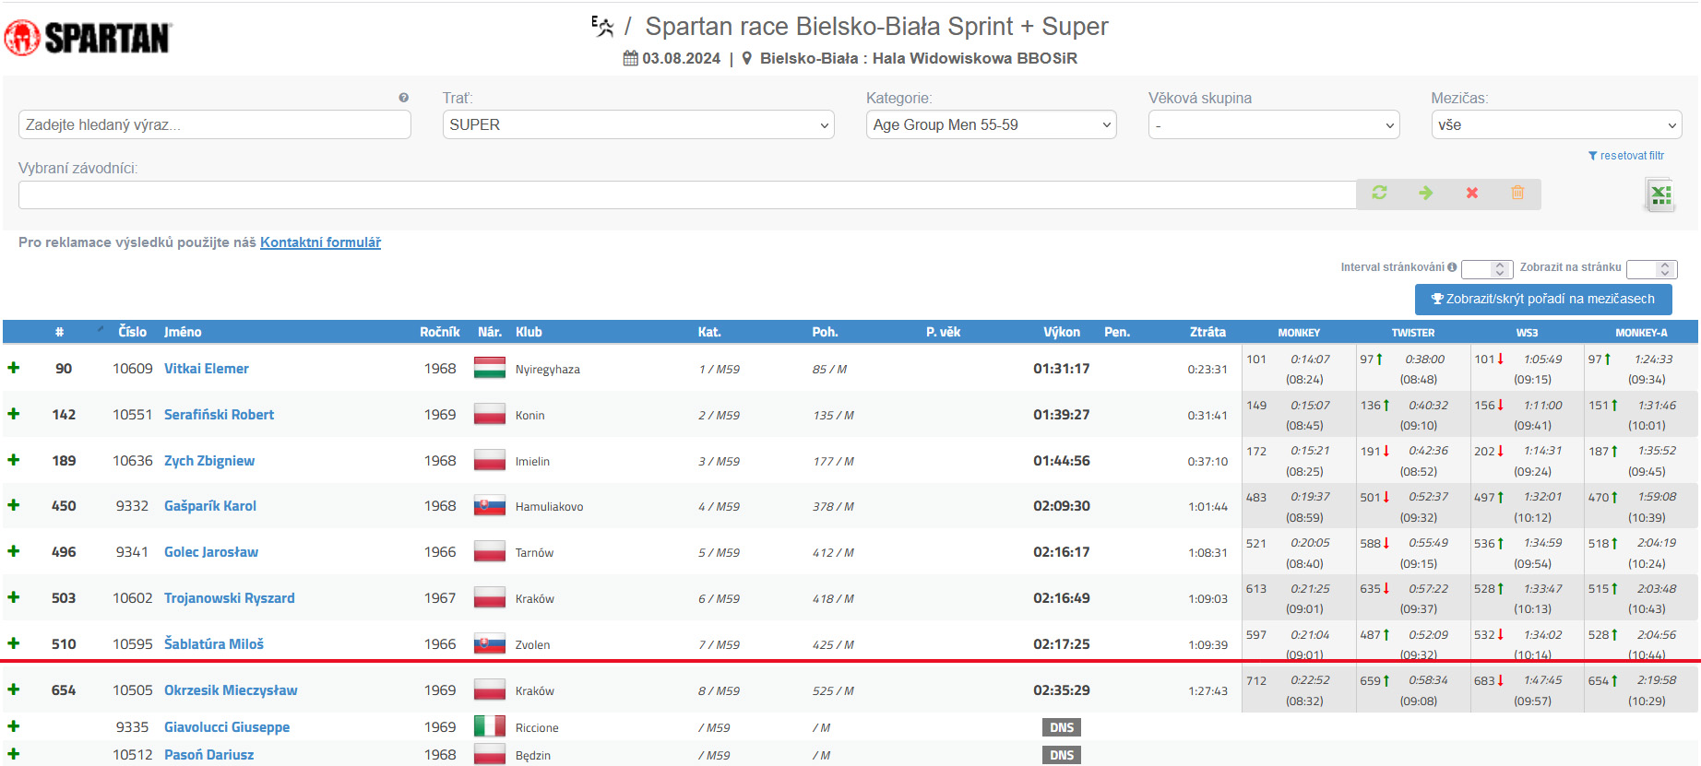This screenshot has height=766, width=1701.
Task: Sort by Jméno column header
Action: [183, 332]
